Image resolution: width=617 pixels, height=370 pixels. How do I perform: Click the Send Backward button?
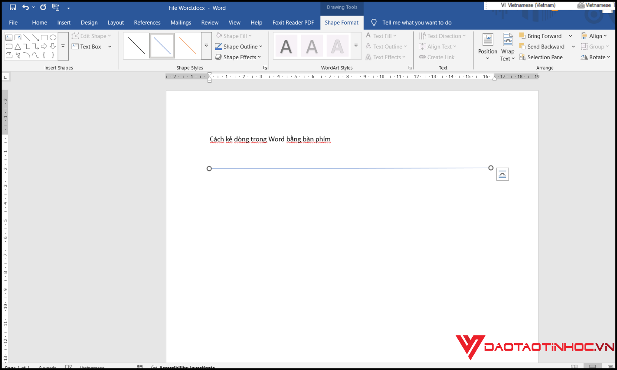coord(542,46)
